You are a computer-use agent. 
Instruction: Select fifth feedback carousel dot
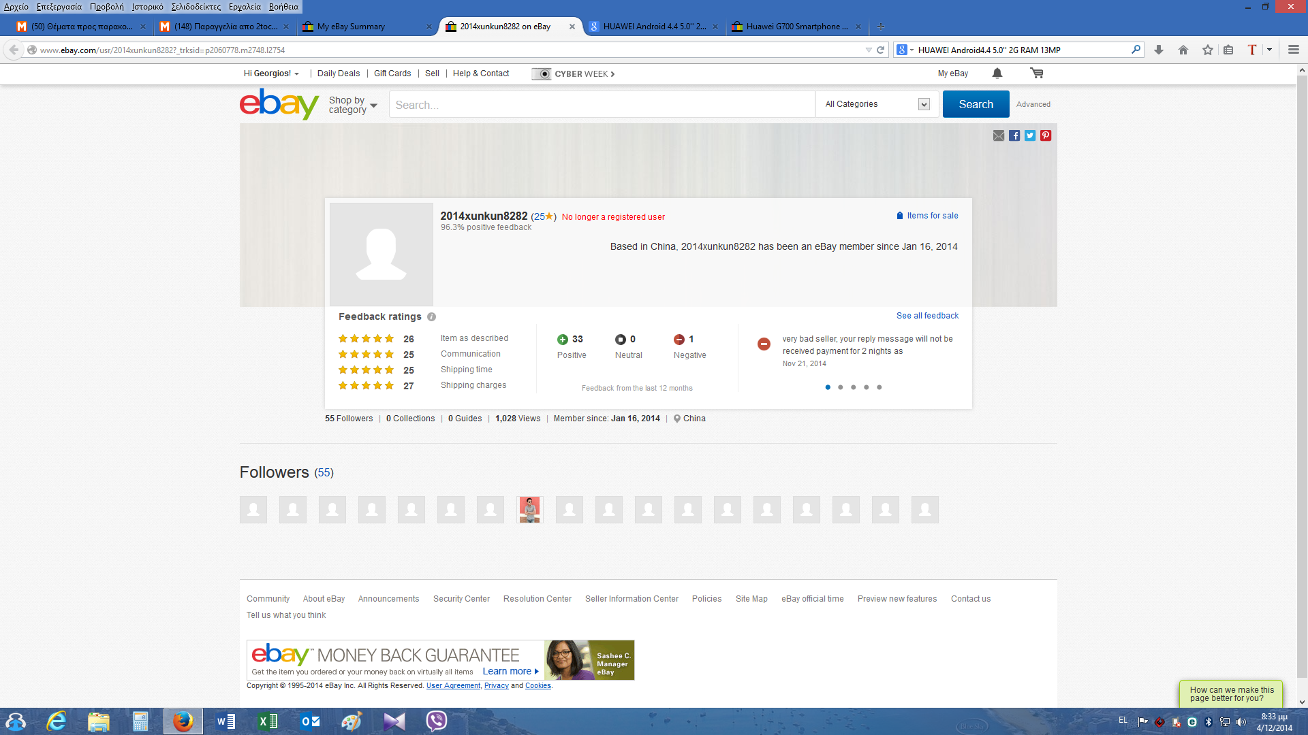pos(879,387)
